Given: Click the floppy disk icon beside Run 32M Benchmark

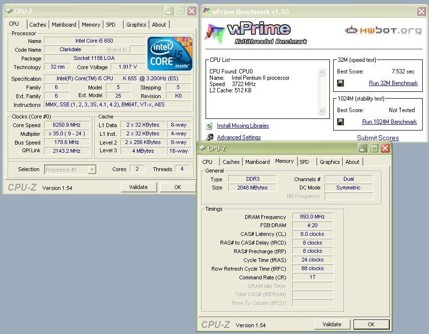Looking at the screenshot, I should pos(340,83).
